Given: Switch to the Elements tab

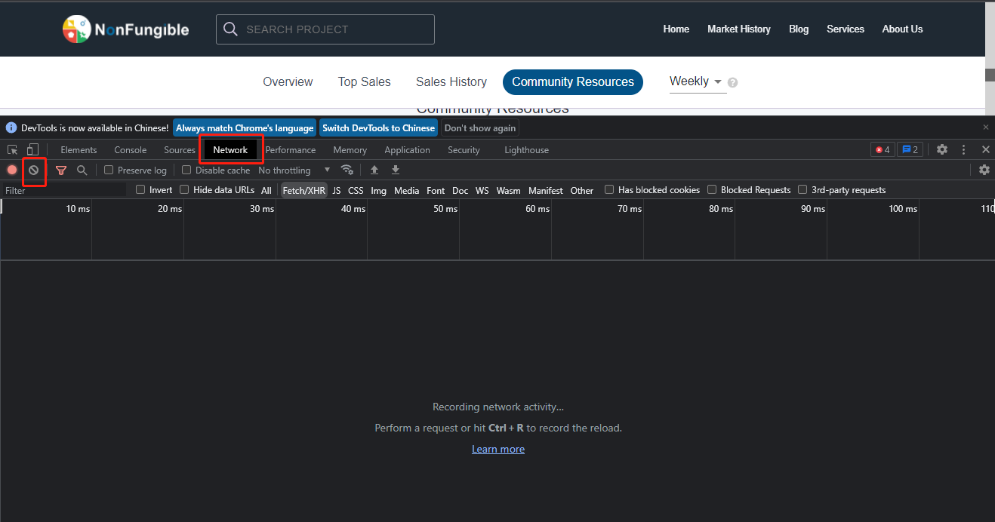Looking at the screenshot, I should [x=79, y=150].
